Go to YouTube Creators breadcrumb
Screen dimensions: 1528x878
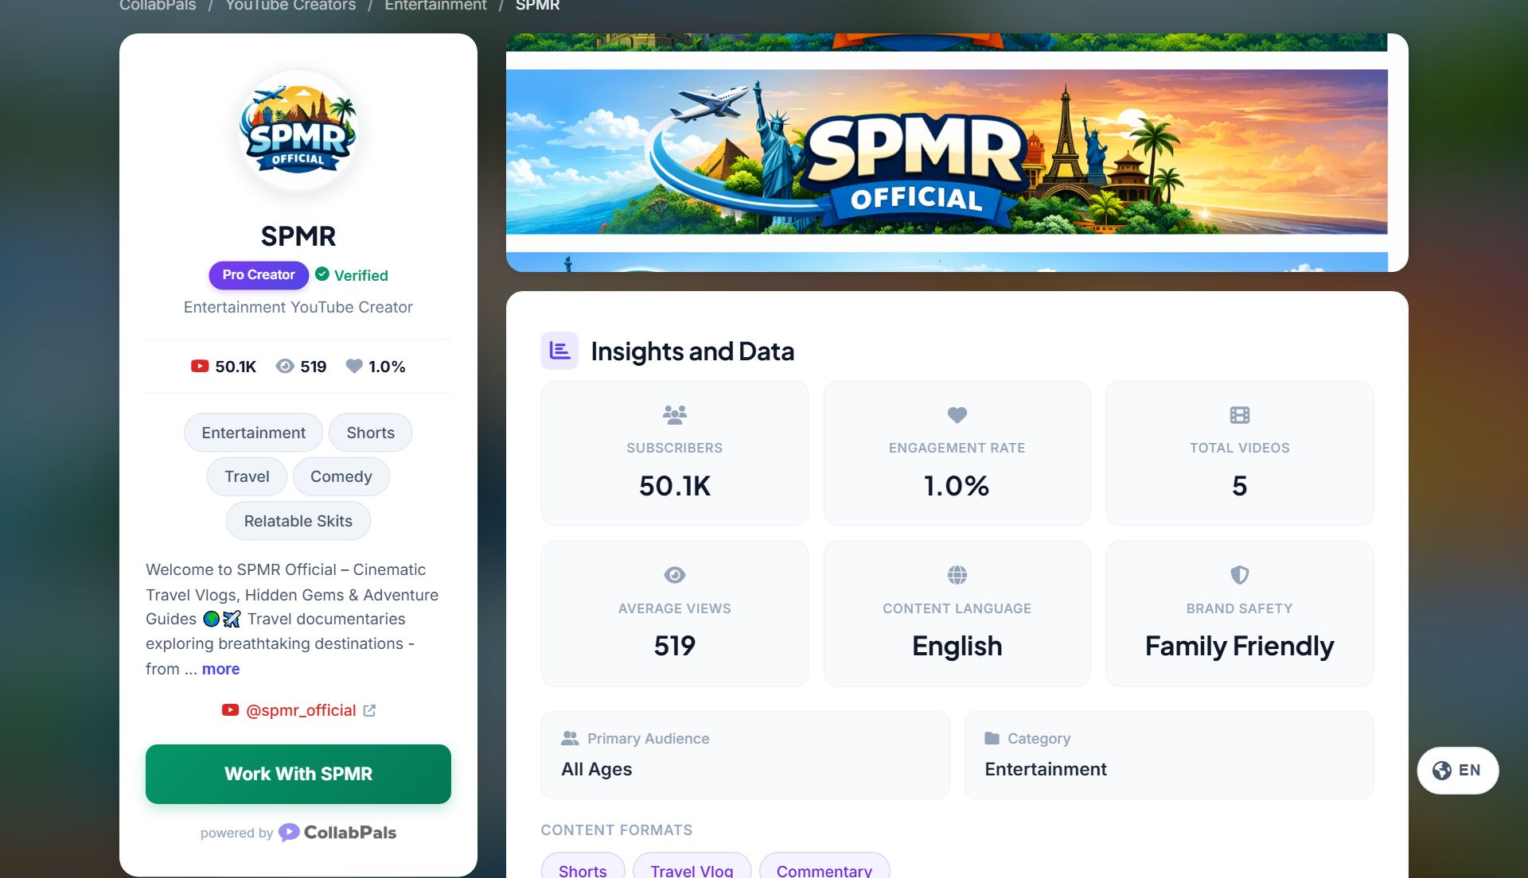point(290,6)
